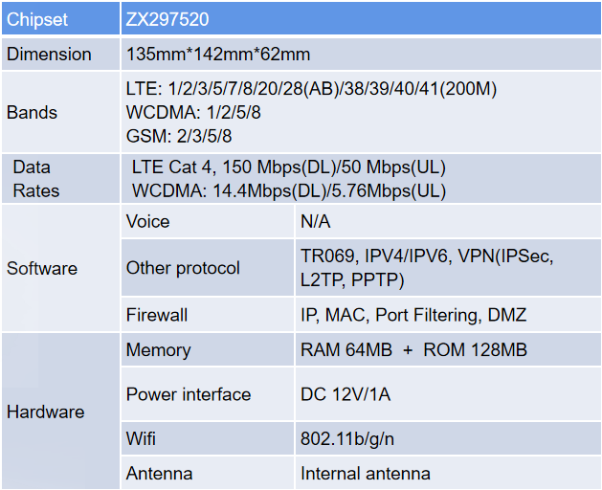The width and height of the screenshot is (602, 490).
Task: Select the GSM: 2/3/5/8 bands line
Action: pyautogui.click(x=179, y=136)
